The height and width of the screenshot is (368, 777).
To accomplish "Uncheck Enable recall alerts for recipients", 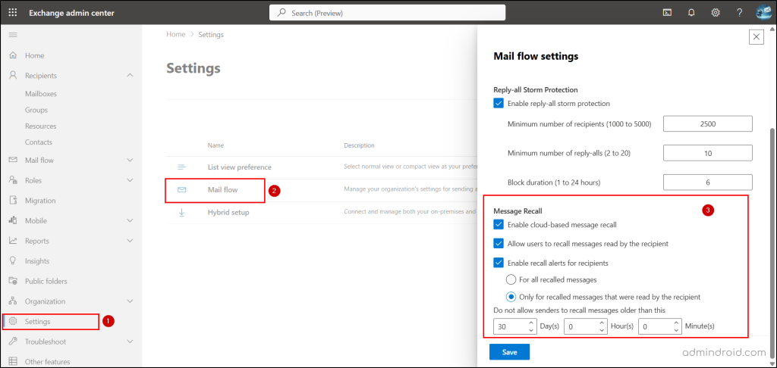I will (x=499, y=263).
